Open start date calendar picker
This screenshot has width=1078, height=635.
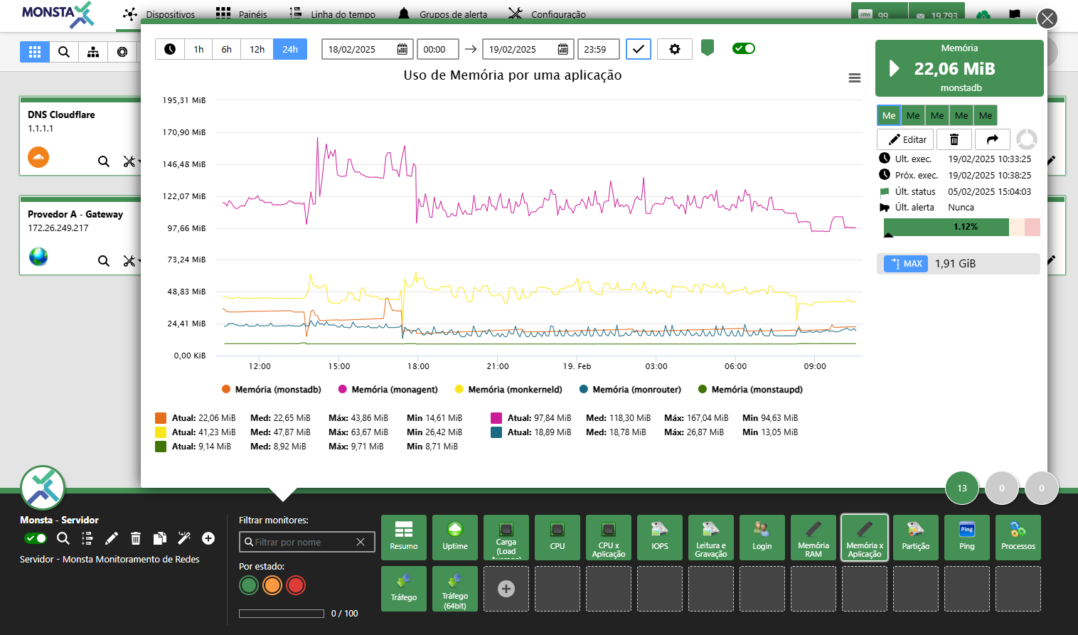402,49
